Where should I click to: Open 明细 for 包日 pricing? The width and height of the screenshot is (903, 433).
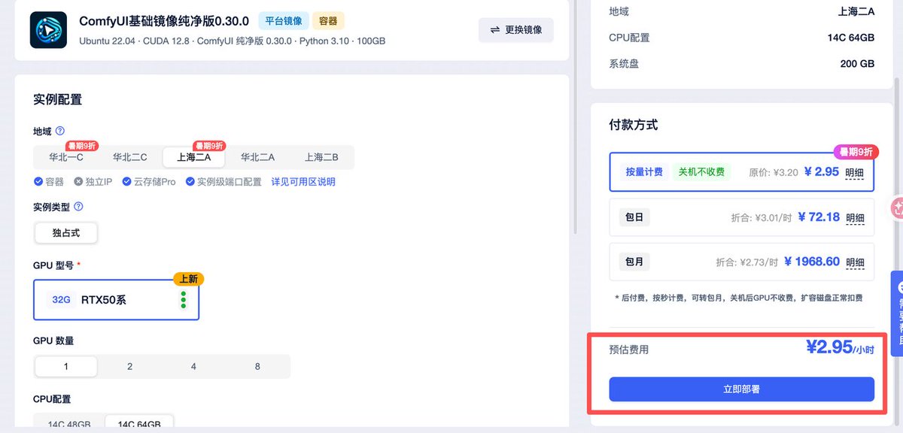855,219
